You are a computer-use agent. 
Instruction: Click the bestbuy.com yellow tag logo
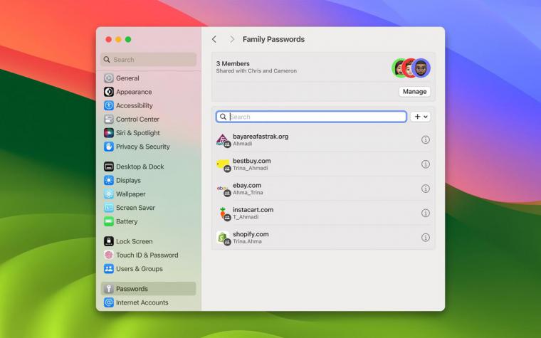click(x=223, y=164)
